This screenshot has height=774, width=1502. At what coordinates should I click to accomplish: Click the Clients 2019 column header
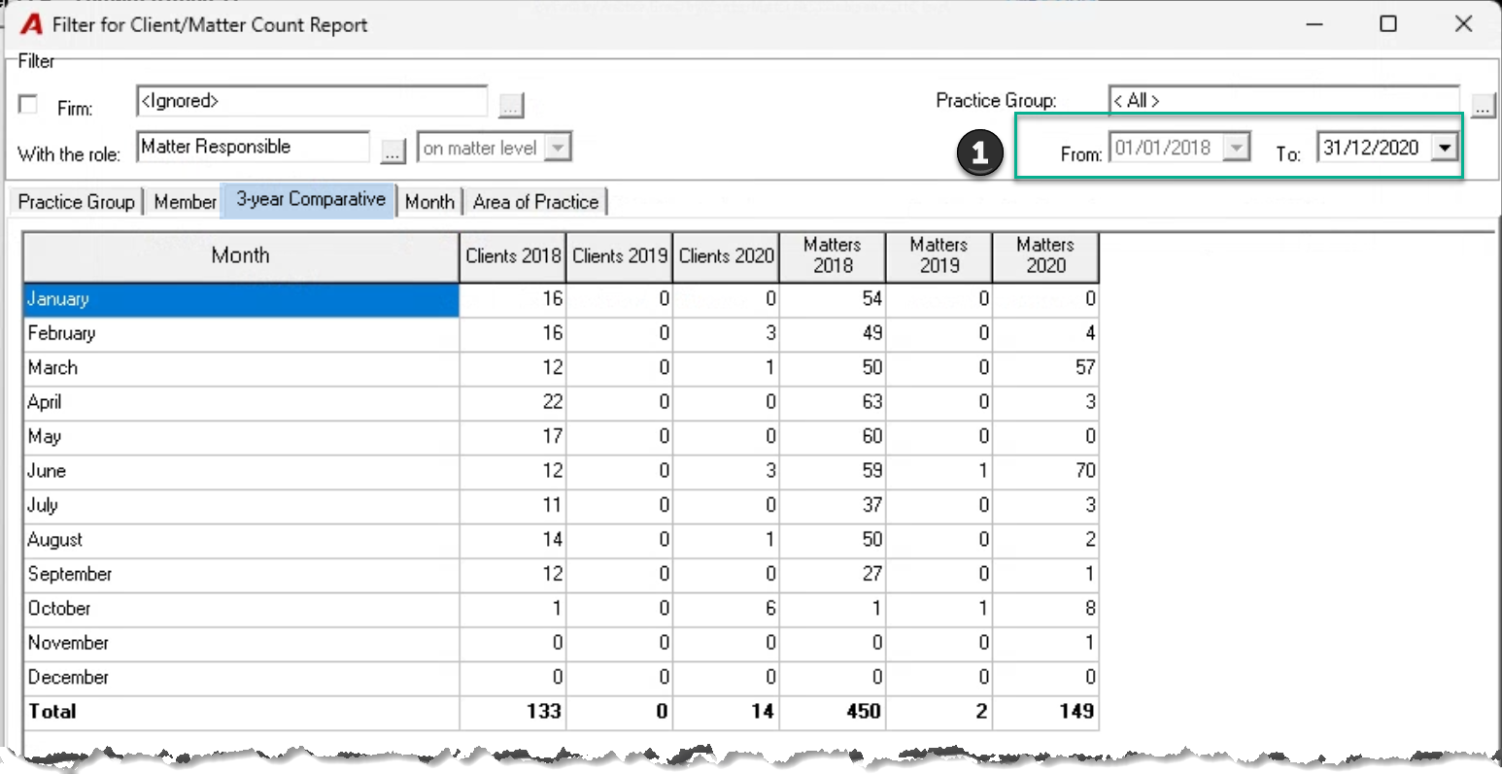tap(620, 256)
